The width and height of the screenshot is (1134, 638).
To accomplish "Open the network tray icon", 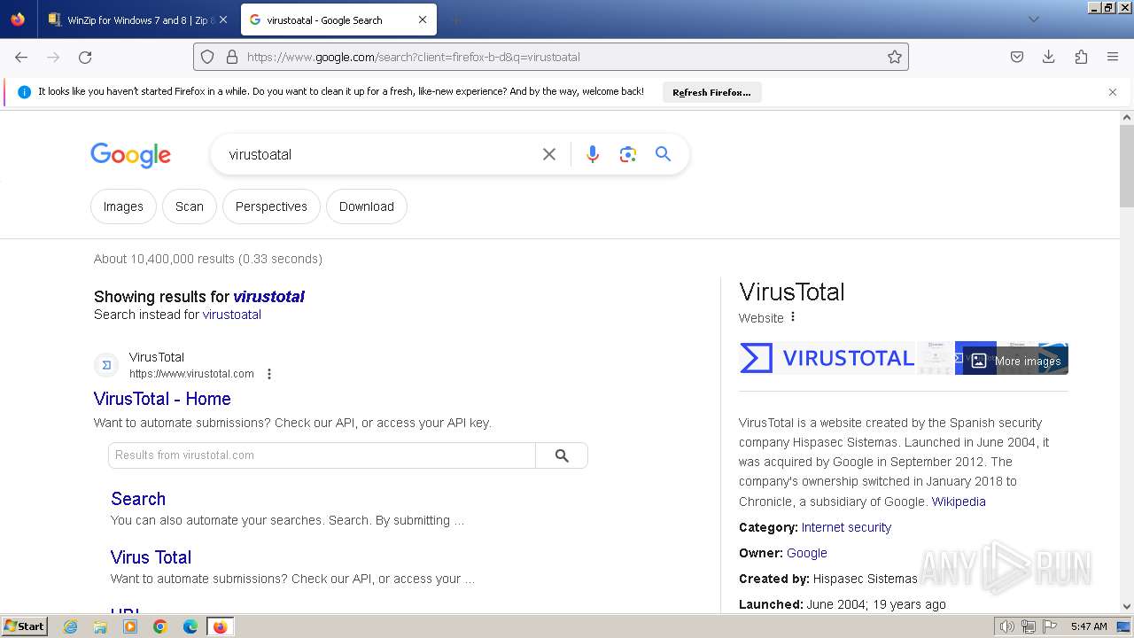I will [x=1028, y=626].
